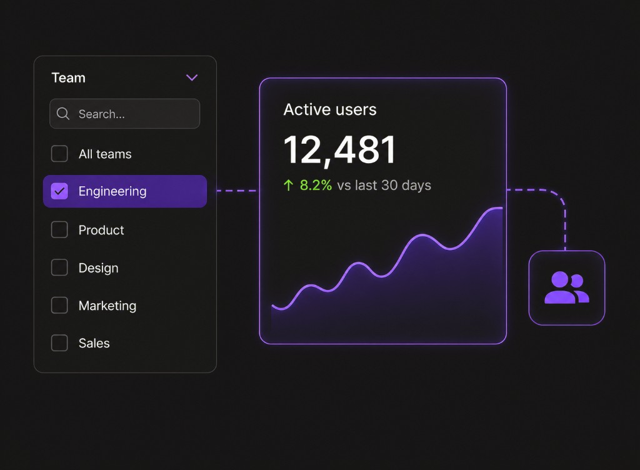
Task: Select the Engineering label text
Action: coord(112,191)
